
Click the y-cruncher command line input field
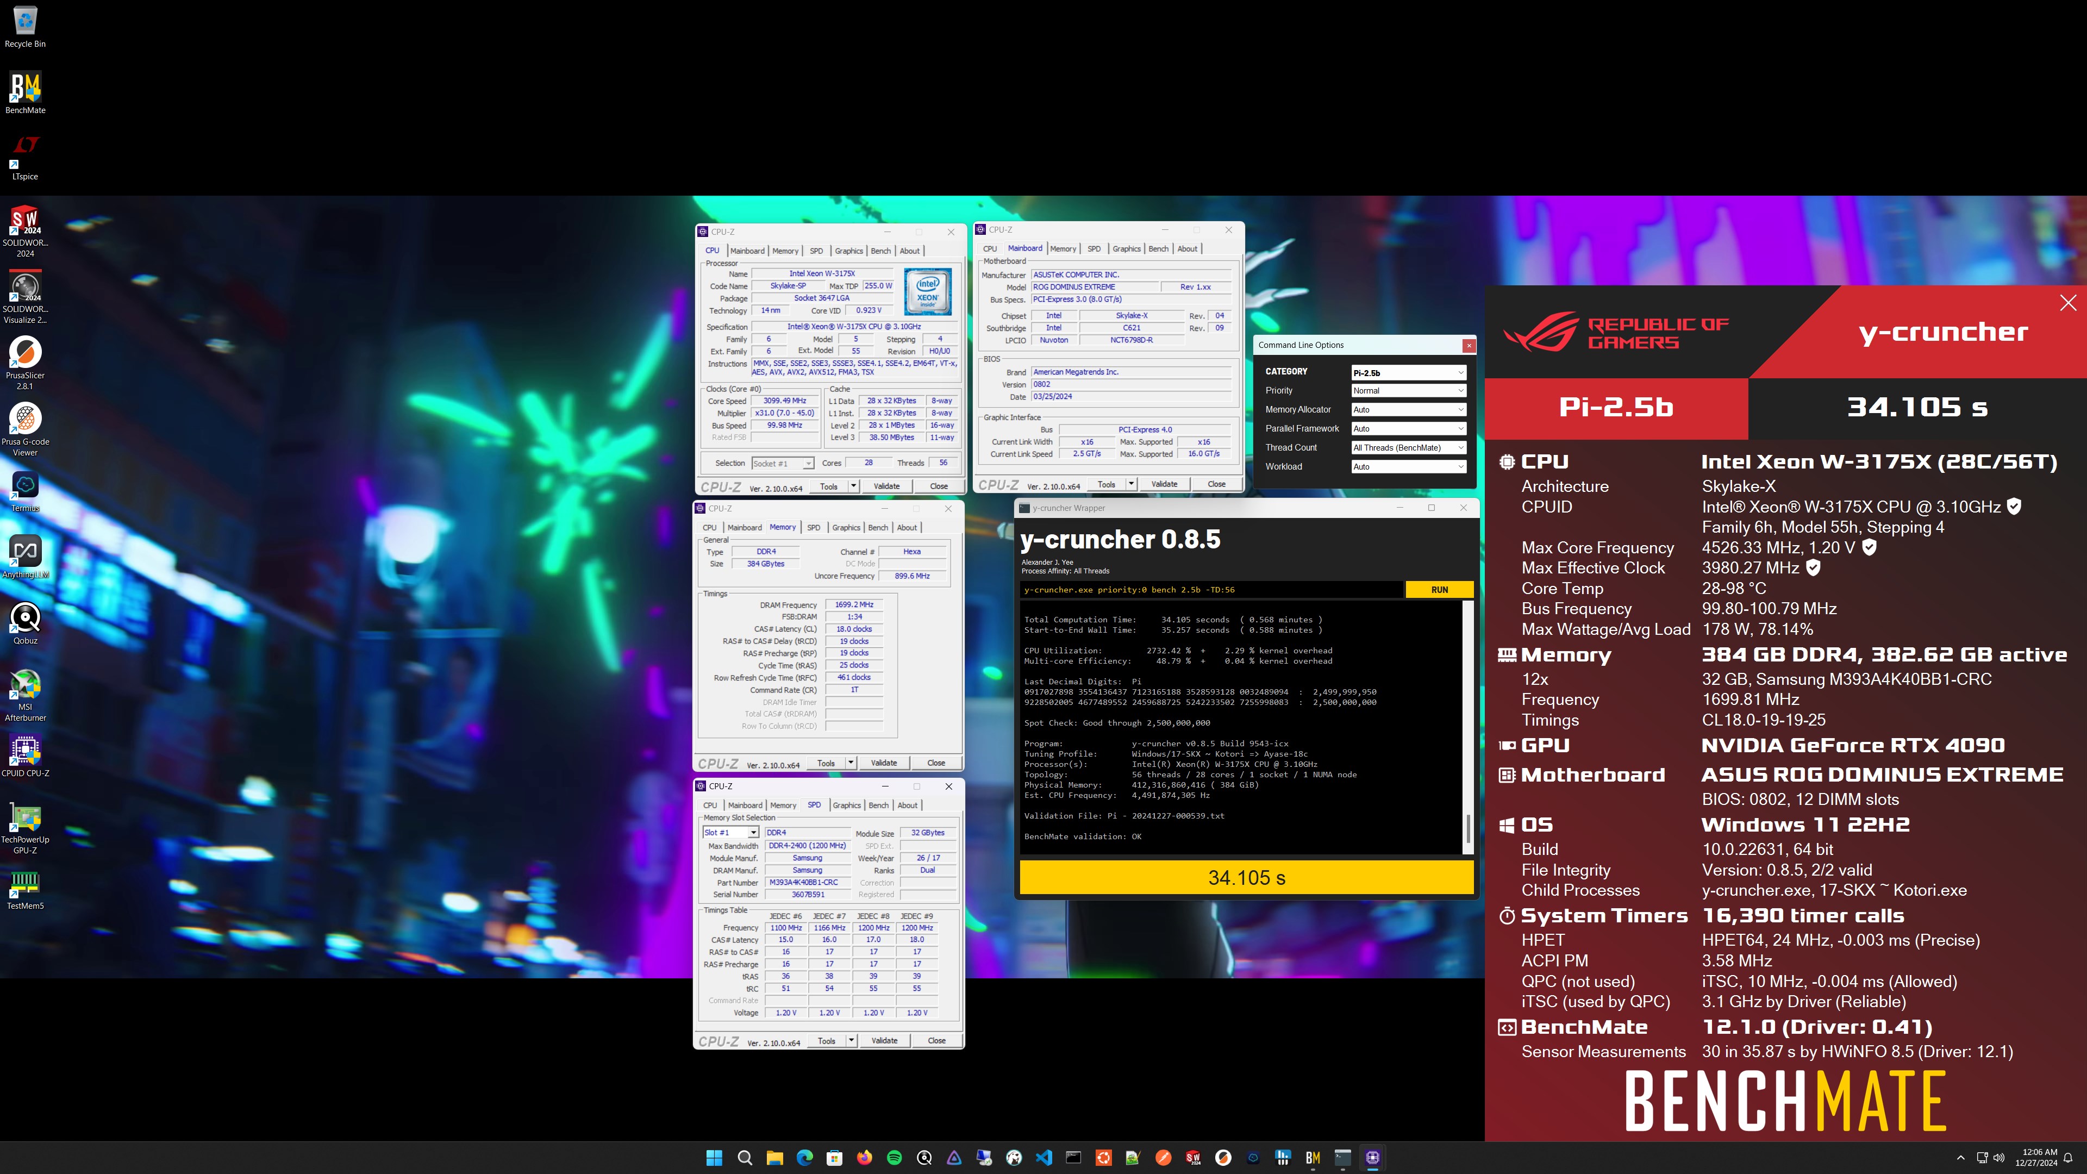pyautogui.click(x=1211, y=590)
